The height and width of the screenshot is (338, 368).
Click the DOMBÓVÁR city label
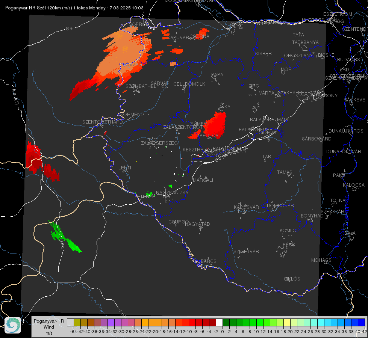[280, 206]
